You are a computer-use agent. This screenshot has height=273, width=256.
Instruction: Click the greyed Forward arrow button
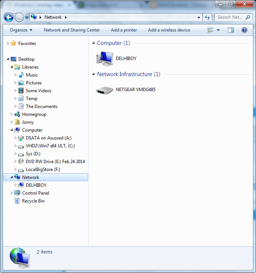click(19, 17)
